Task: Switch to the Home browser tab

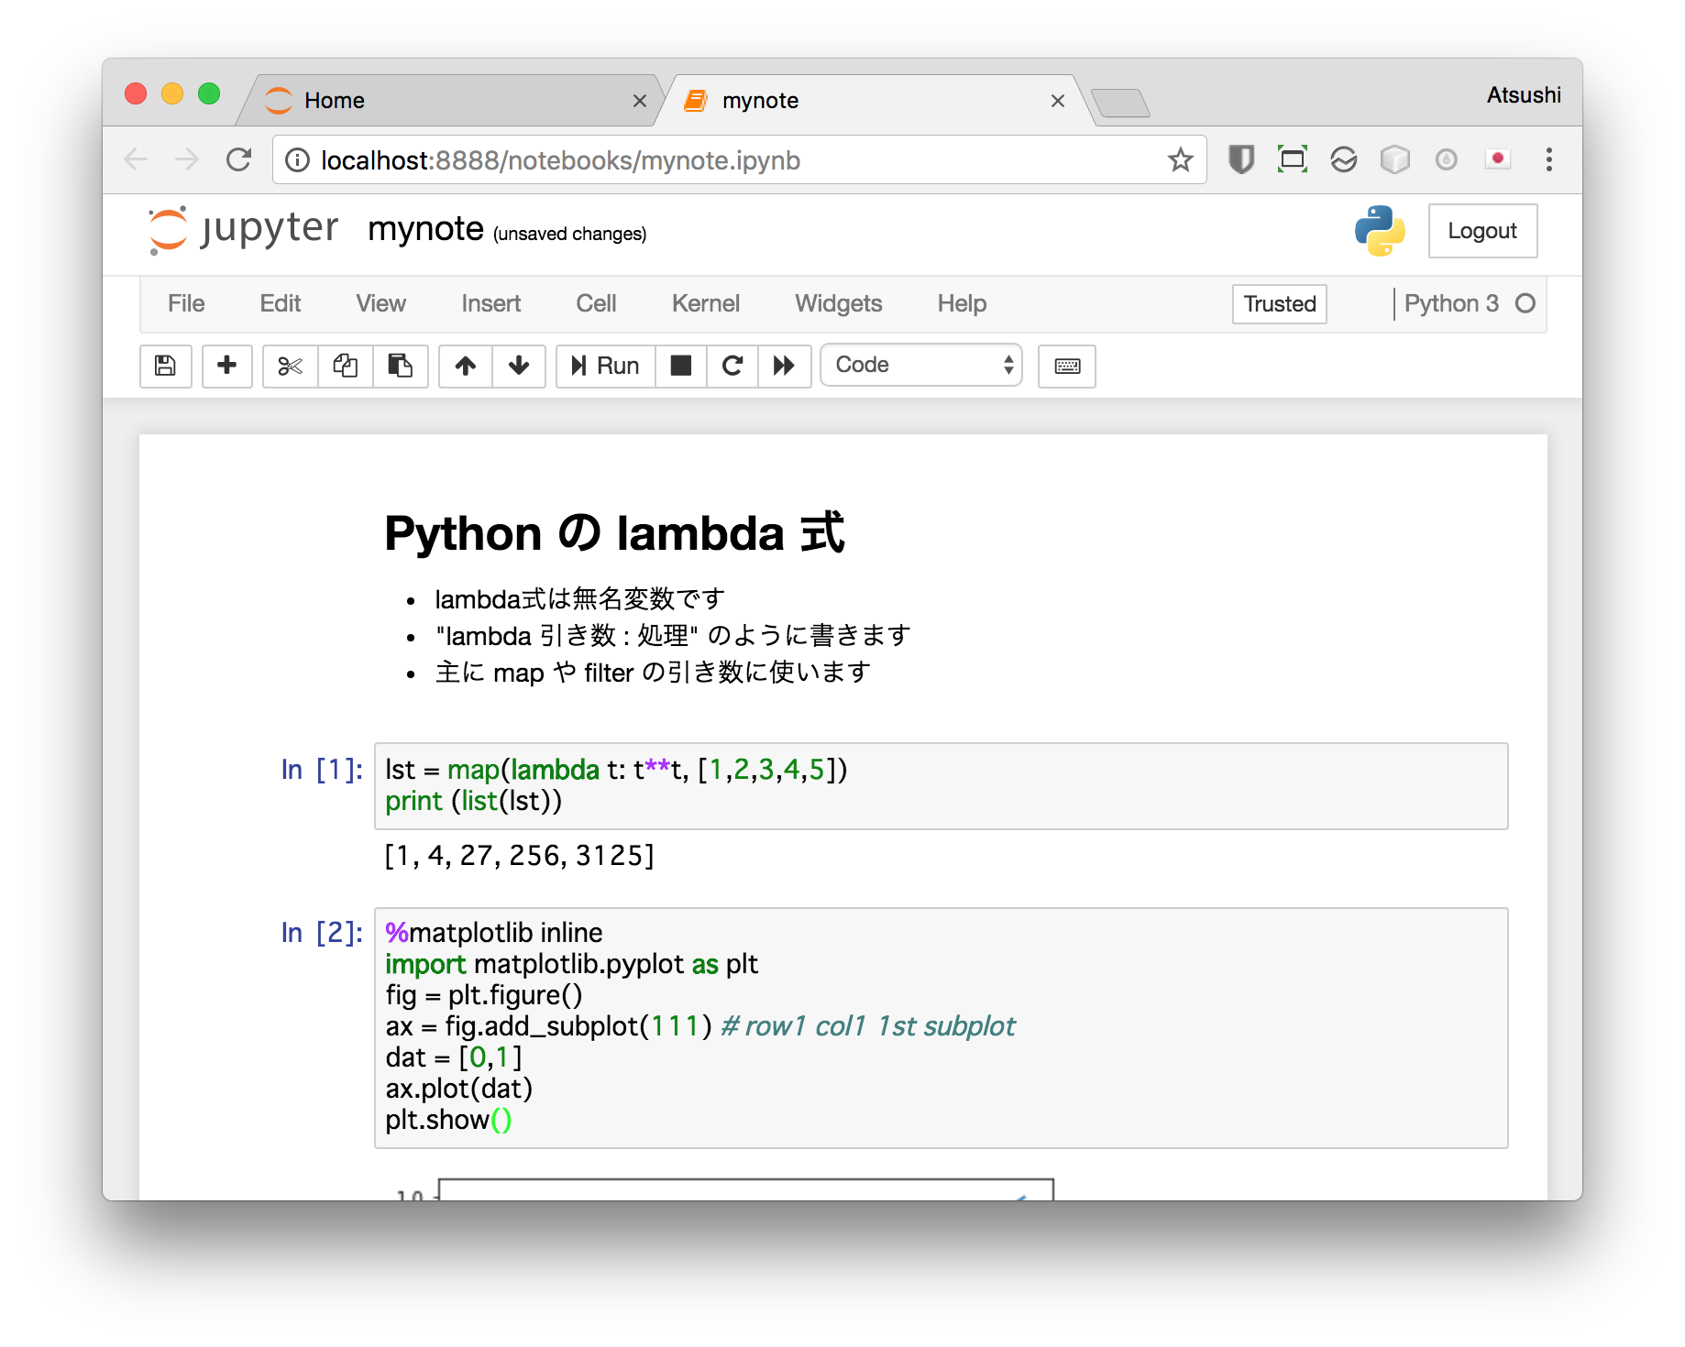Action: pos(449,100)
